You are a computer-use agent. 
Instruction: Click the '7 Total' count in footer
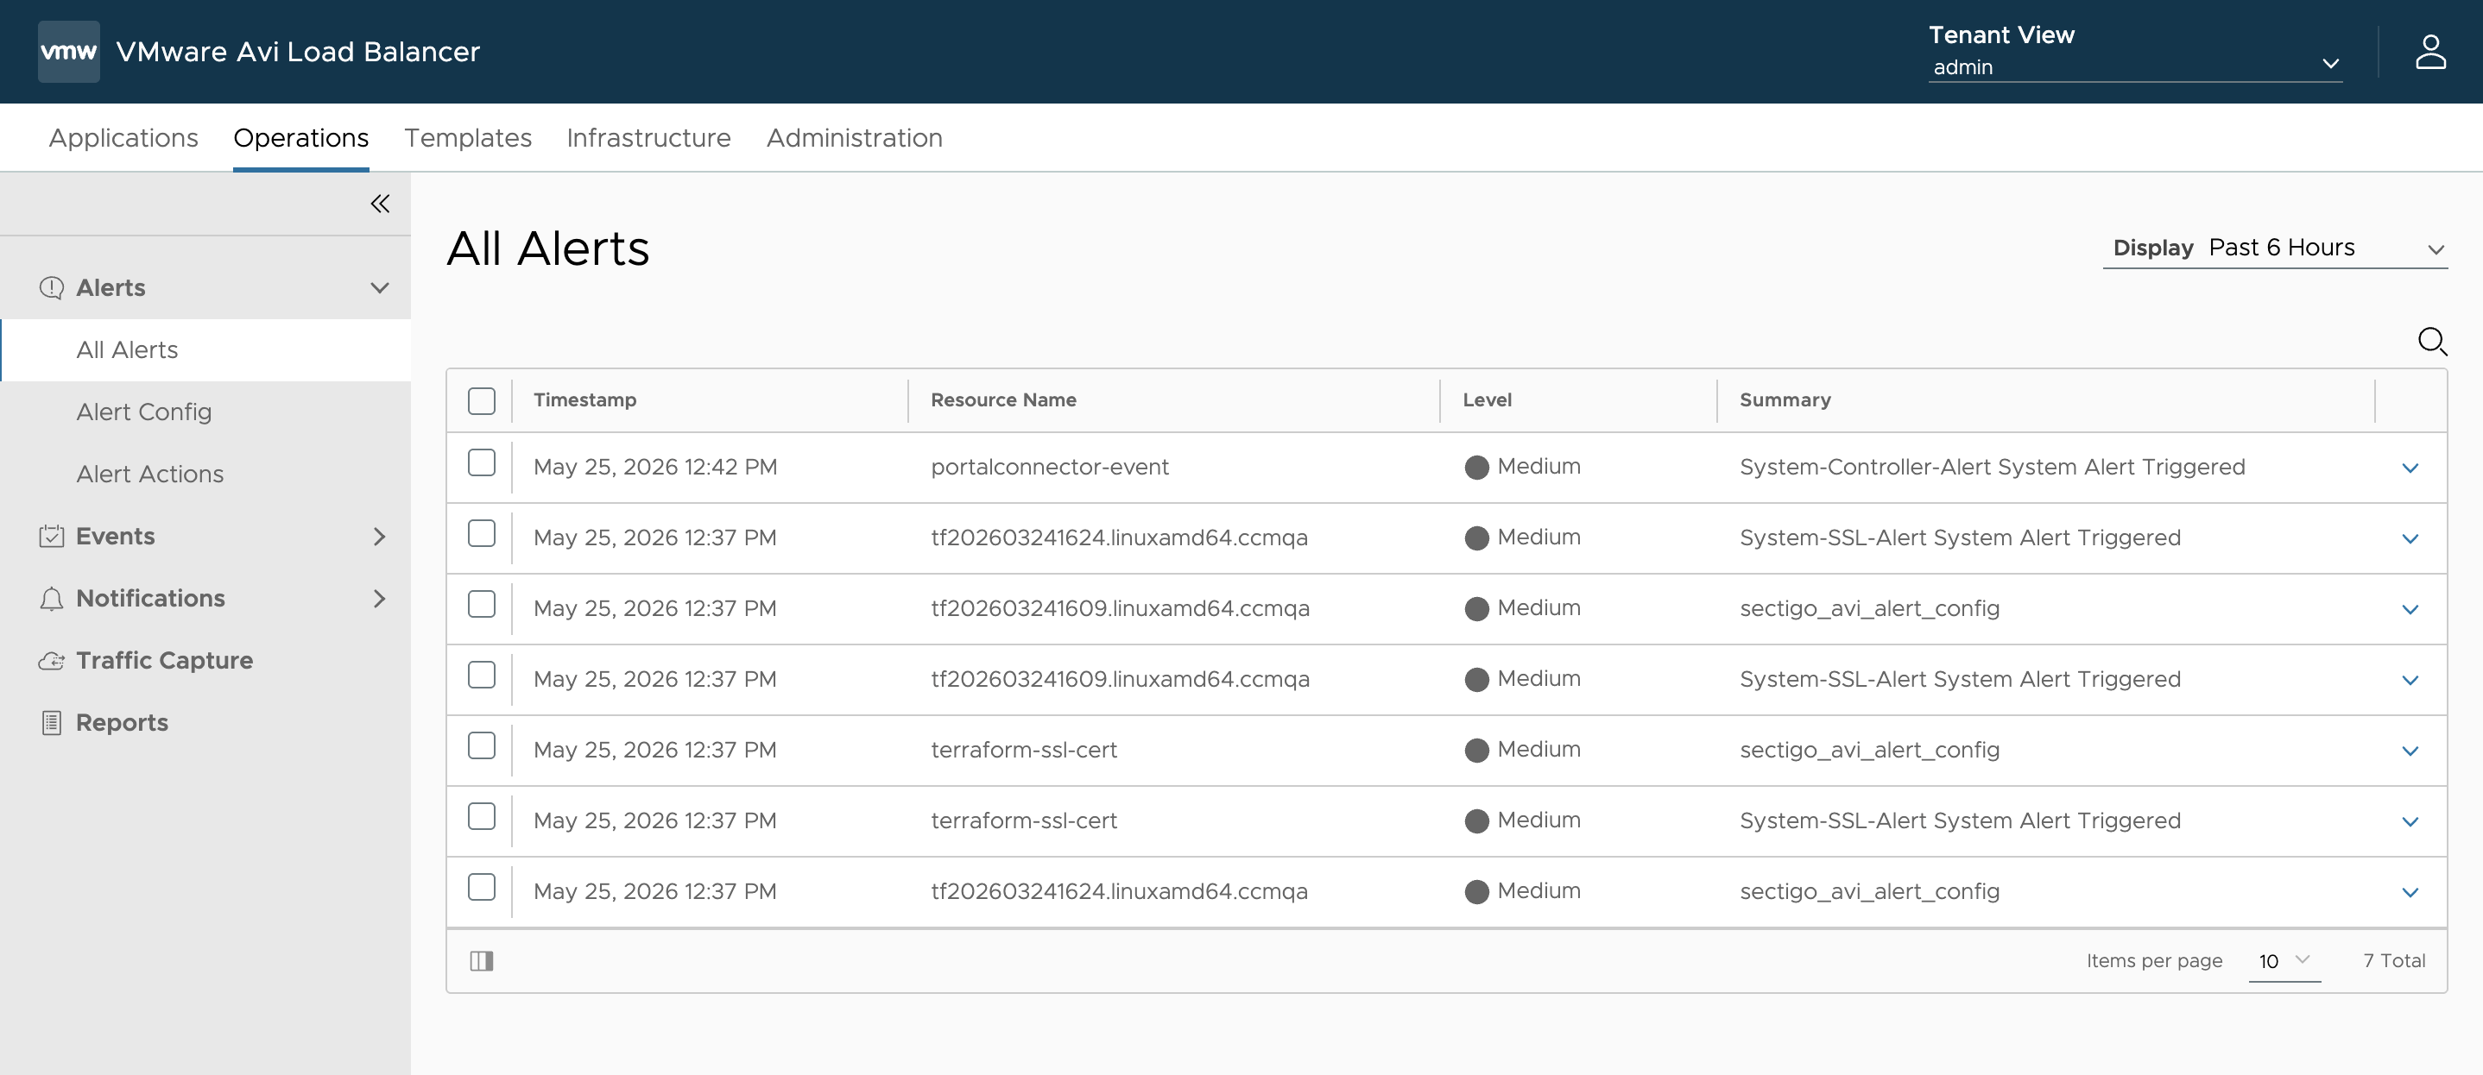[2394, 960]
